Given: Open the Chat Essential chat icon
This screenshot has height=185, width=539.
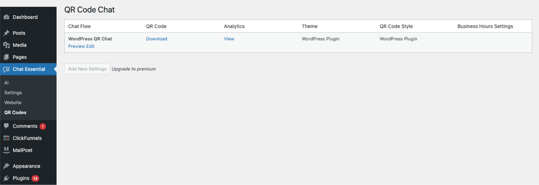Looking at the screenshot, I should point(6,70).
